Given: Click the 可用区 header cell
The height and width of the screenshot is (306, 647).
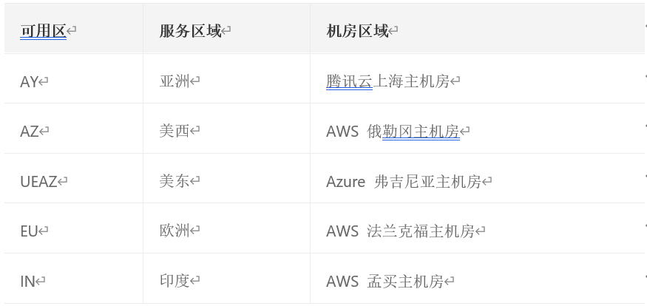Looking at the screenshot, I should click(44, 31).
